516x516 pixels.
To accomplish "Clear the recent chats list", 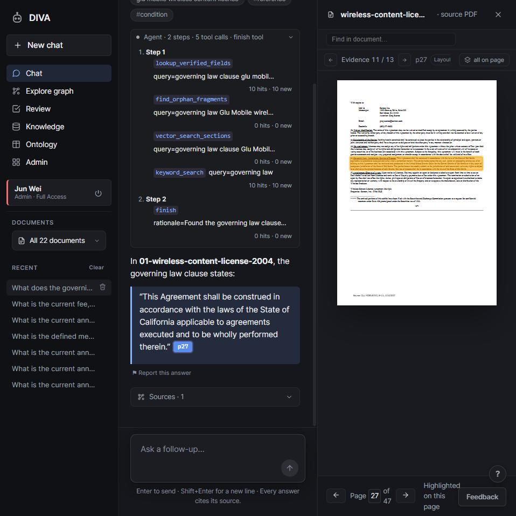I will pyautogui.click(x=96, y=268).
